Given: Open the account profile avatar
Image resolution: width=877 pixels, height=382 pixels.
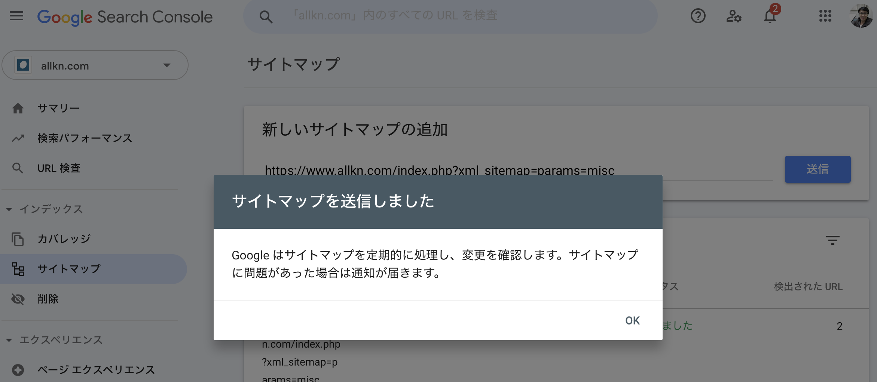Looking at the screenshot, I should pyautogui.click(x=861, y=16).
